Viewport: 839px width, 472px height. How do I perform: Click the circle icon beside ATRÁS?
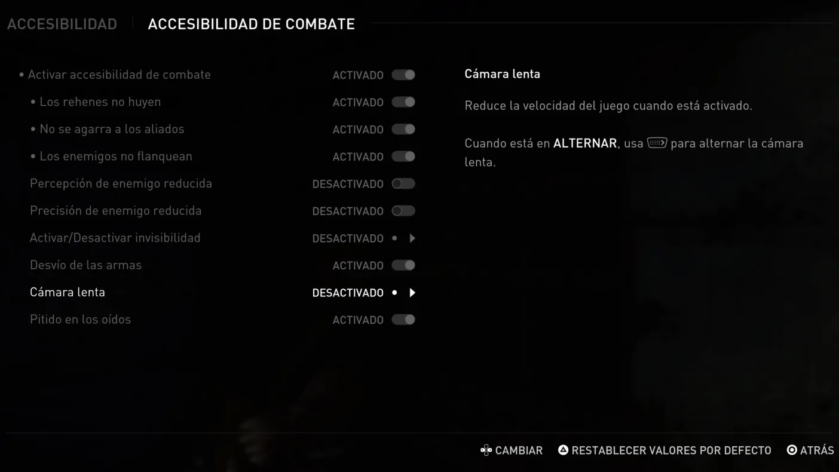(x=792, y=450)
